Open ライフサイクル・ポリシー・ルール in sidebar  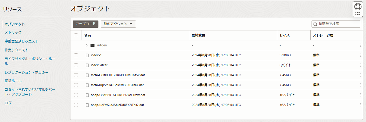pyautogui.click(x=30, y=61)
